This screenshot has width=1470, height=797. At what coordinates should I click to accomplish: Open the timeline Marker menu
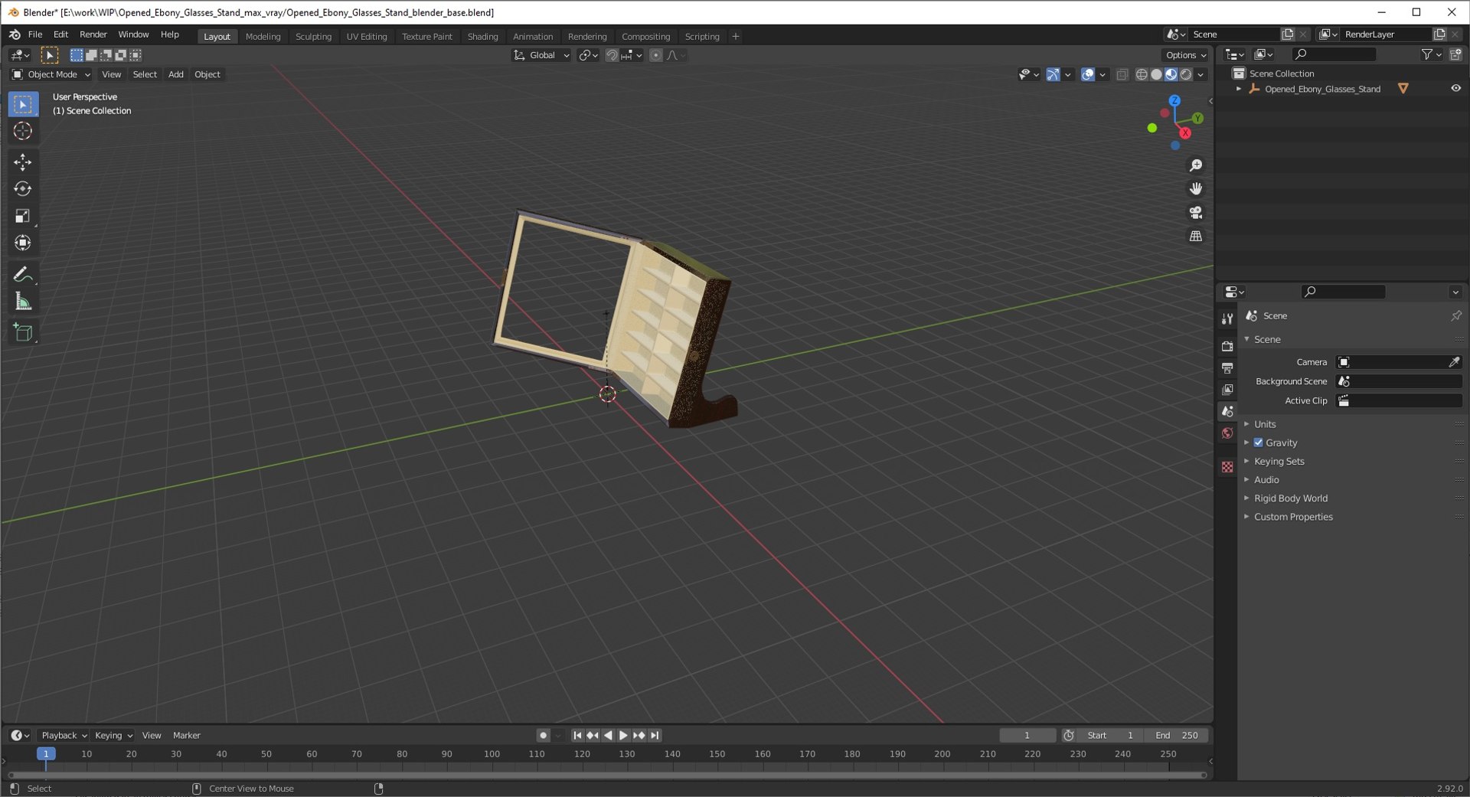(x=187, y=735)
